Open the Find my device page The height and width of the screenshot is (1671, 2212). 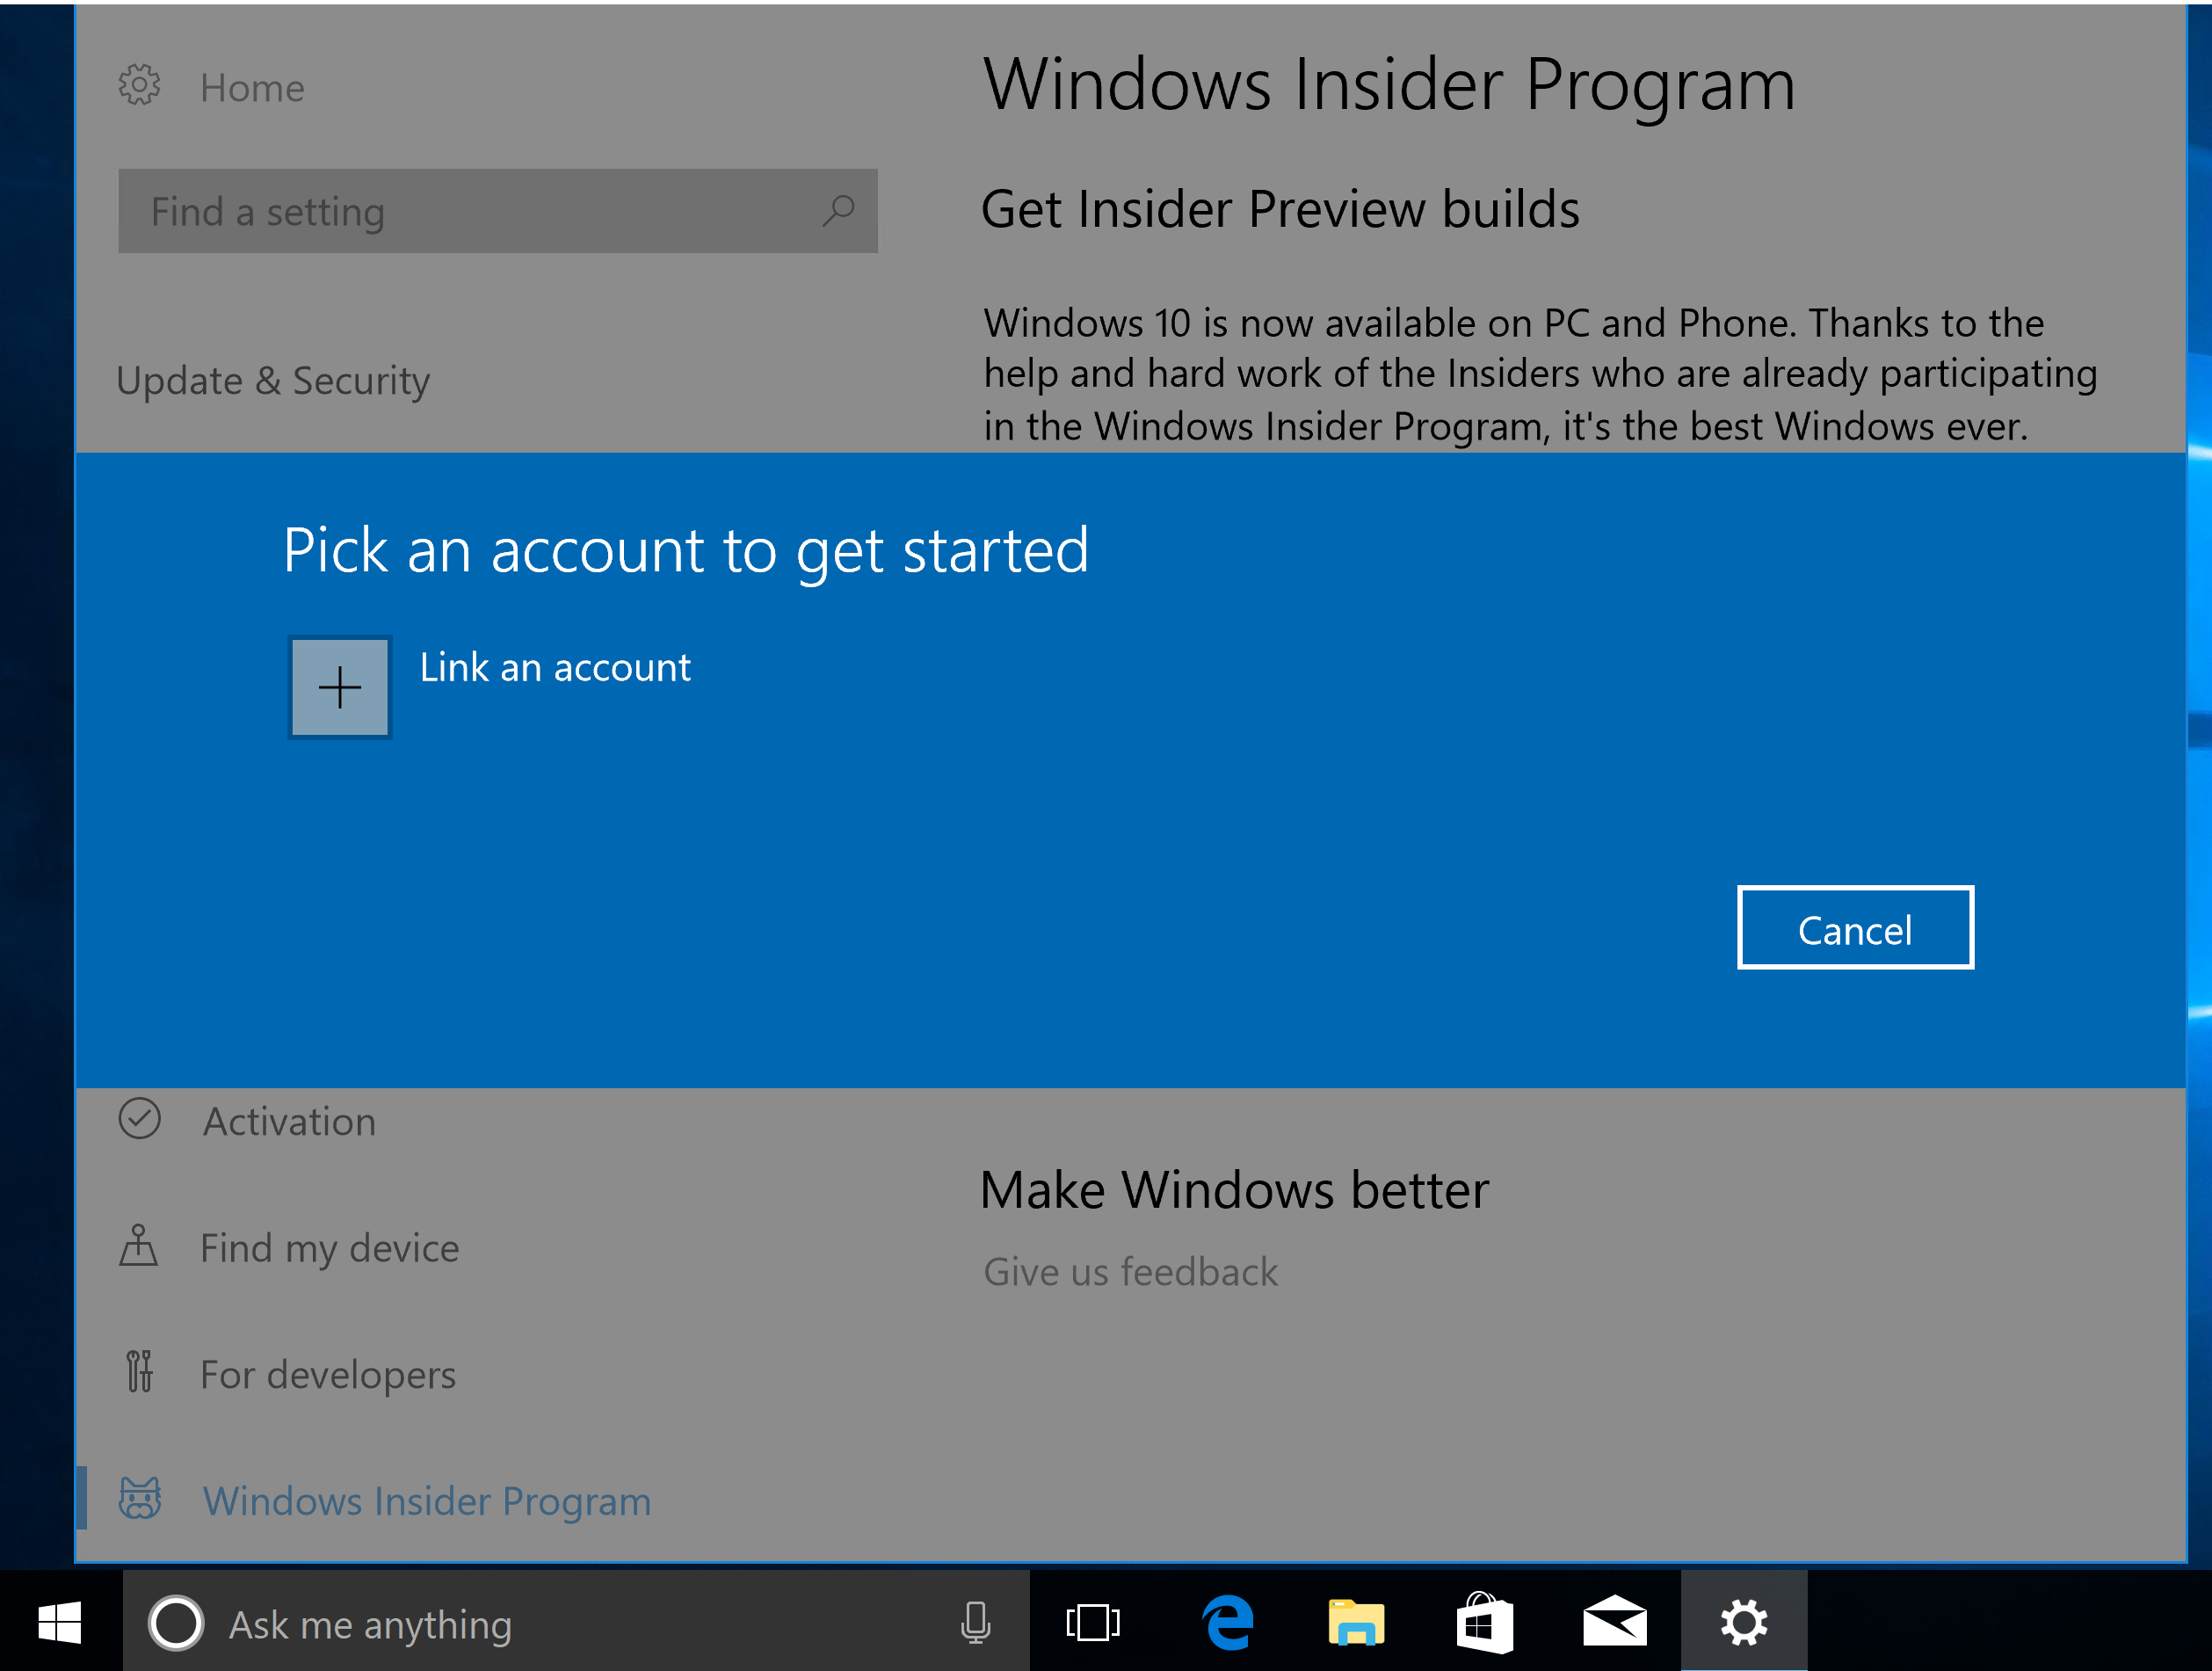(329, 1248)
